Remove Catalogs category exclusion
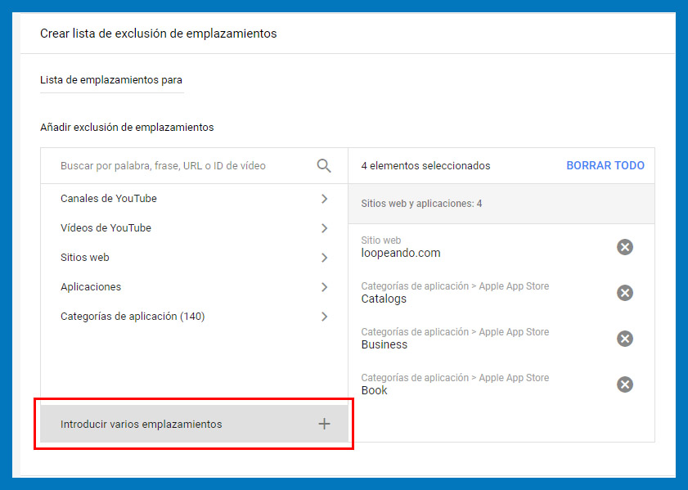This screenshot has width=688, height=490. [x=625, y=293]
